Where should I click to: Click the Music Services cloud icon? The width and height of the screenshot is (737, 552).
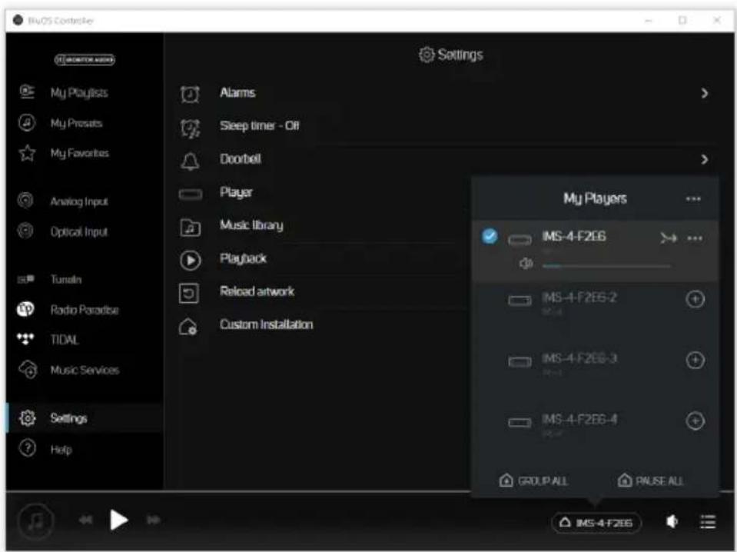coord(27,369)
